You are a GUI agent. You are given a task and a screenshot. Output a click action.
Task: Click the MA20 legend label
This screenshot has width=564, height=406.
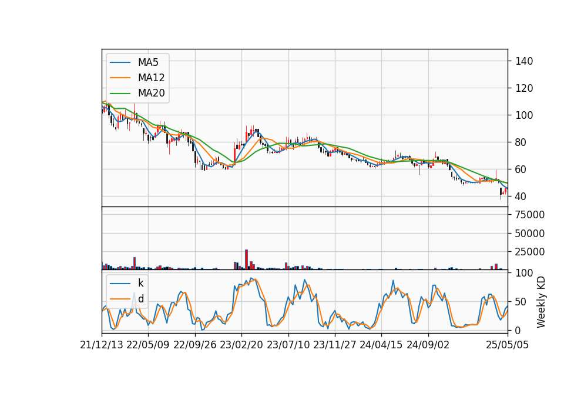(151, 93)
